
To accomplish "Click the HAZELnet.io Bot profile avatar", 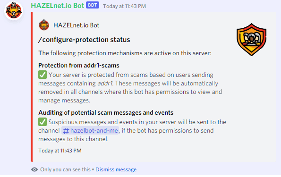I will pos(14,10).
